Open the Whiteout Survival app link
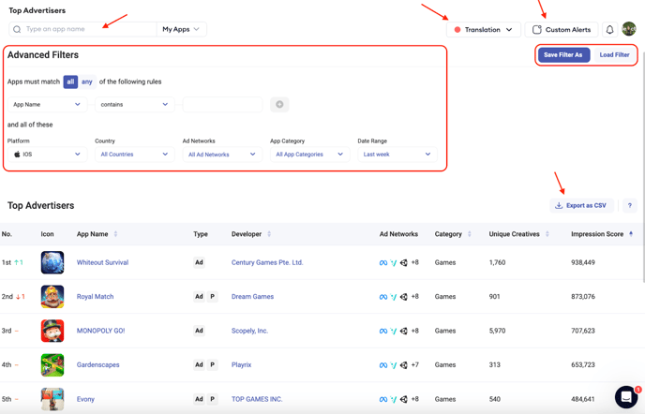The width and height of the screenshot is (645, 414). [102, 262]
